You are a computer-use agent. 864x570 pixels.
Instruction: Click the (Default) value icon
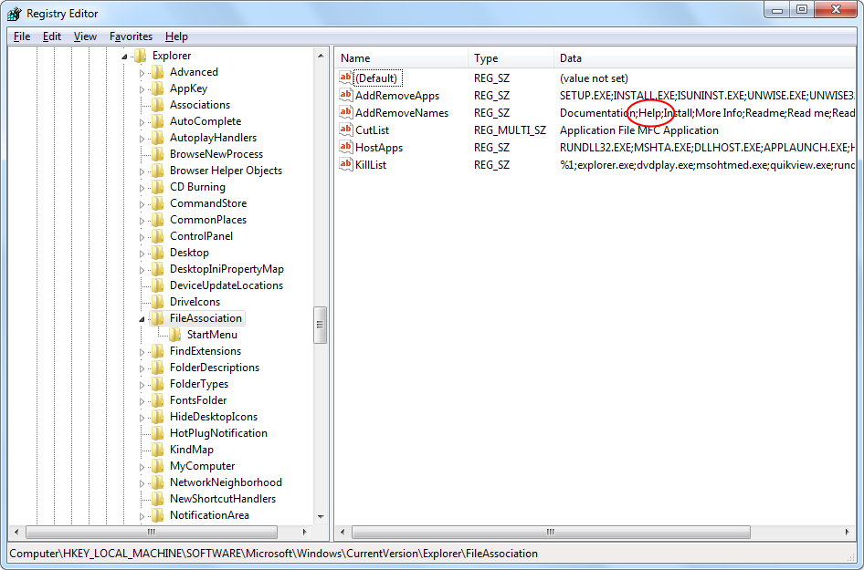click(x=346, y=78)
